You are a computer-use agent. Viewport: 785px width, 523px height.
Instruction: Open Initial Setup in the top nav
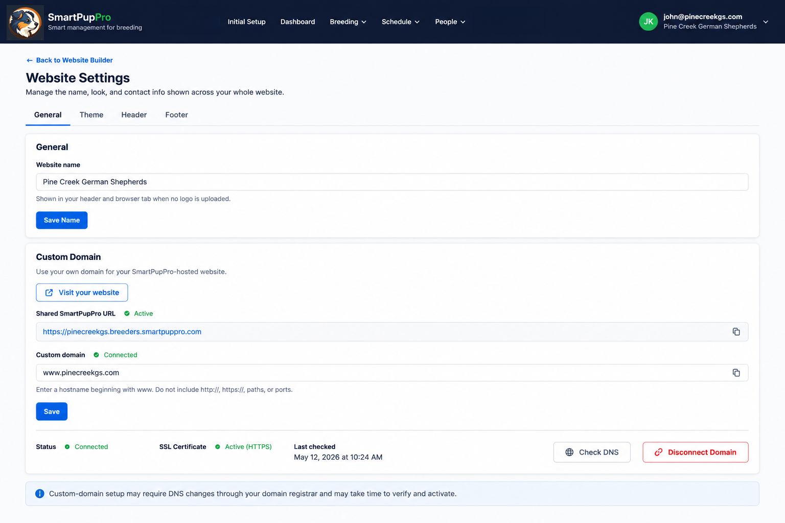coord(246,22)
